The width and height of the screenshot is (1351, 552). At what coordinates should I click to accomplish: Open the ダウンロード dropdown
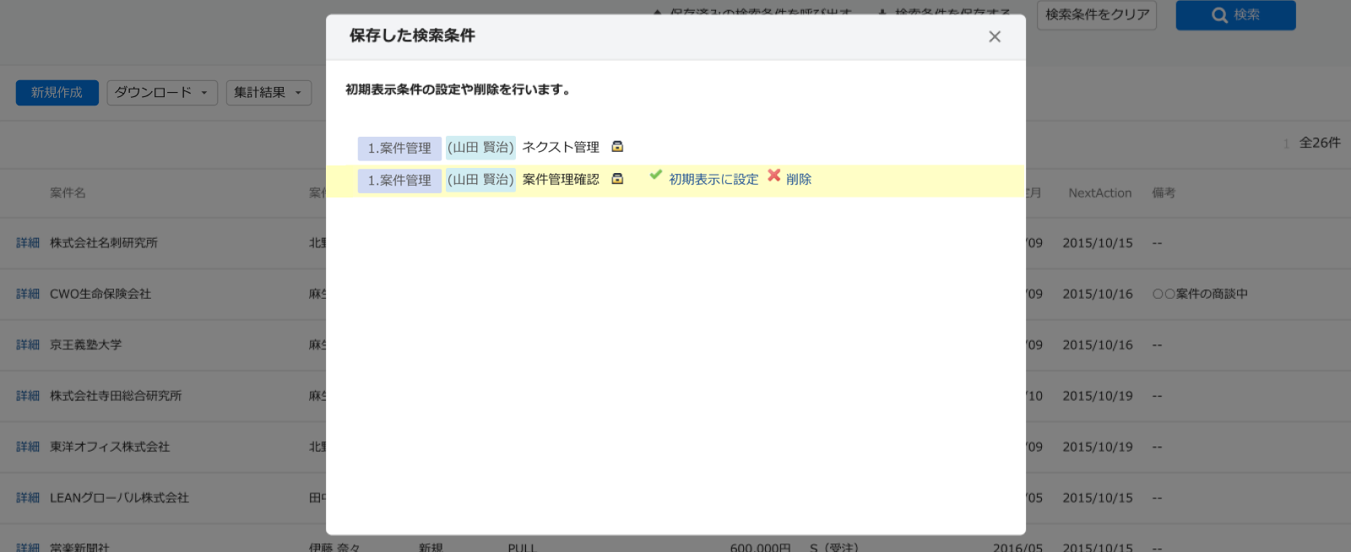[x=162, y=93]
